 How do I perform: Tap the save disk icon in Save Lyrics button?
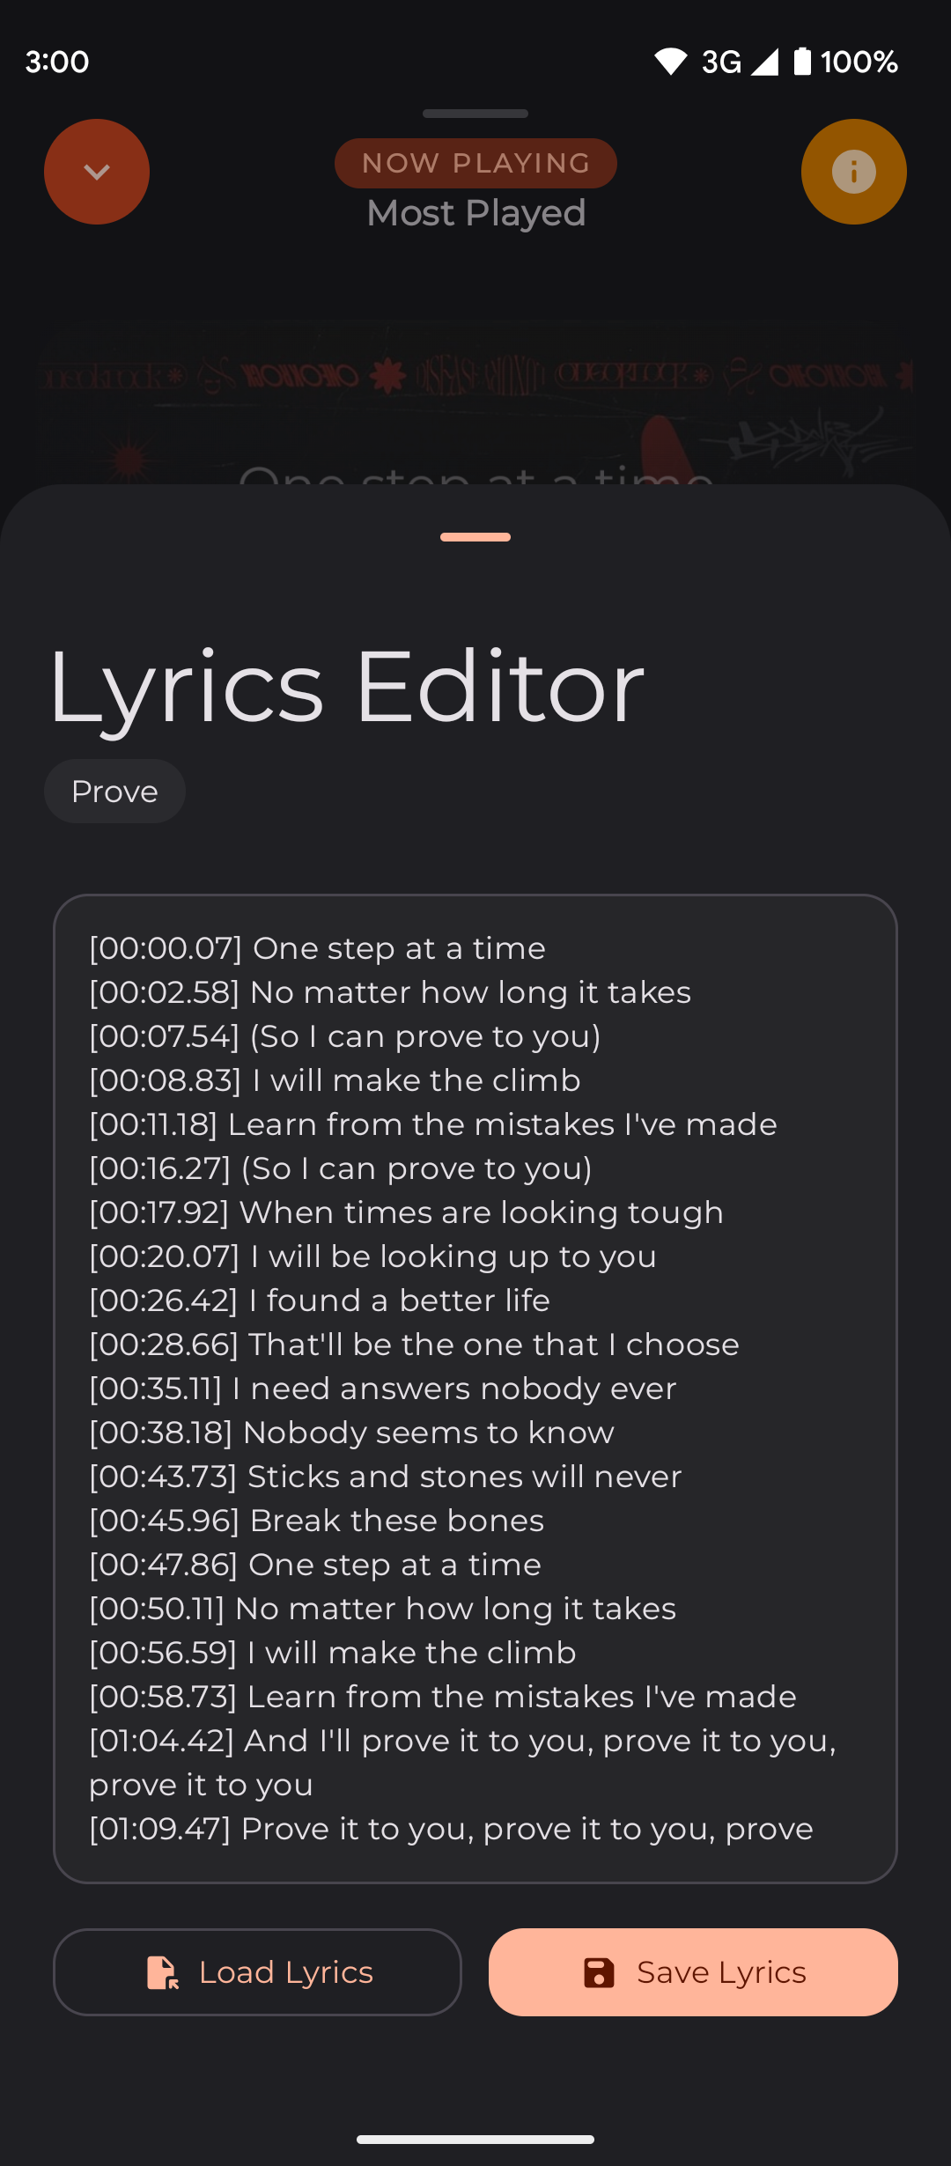click(x=598, y=1972)
